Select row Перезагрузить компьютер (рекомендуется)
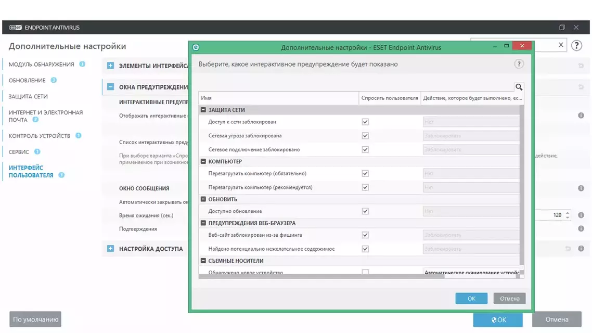 pos(359,187)
